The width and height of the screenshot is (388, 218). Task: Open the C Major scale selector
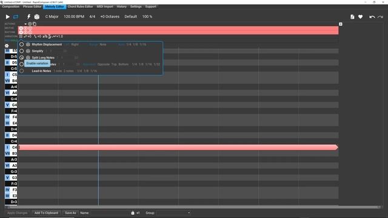point(52,16)
